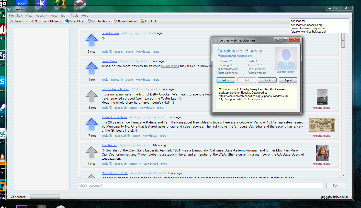The width and height of the screenshot is (361, 208).
Task: Open thumbnail on Pamela Toler's post
Action: click(322, 97)
